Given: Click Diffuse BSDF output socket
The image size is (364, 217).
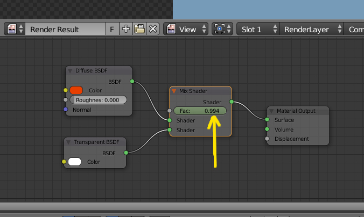Looking at the screenshot, I should [132, 81].
